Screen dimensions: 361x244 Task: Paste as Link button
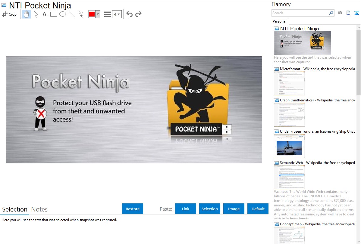click(x=186, y=209)
